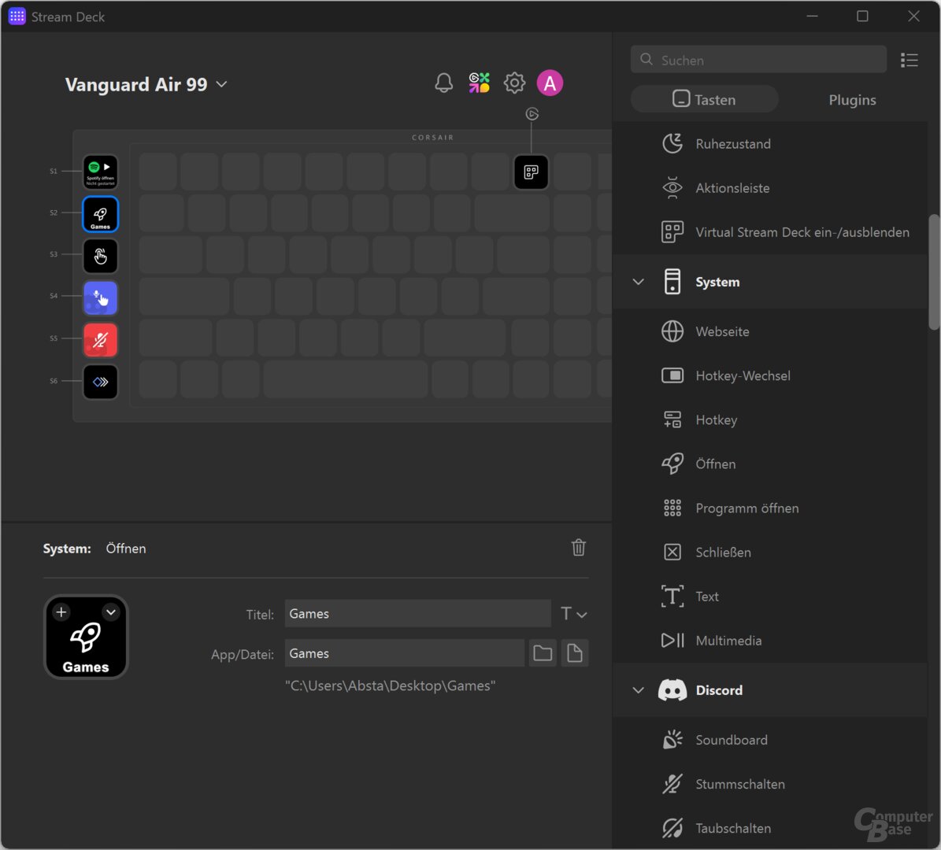
Task: Switch to the Plugins tab
Action: click(x=852, y=100)
